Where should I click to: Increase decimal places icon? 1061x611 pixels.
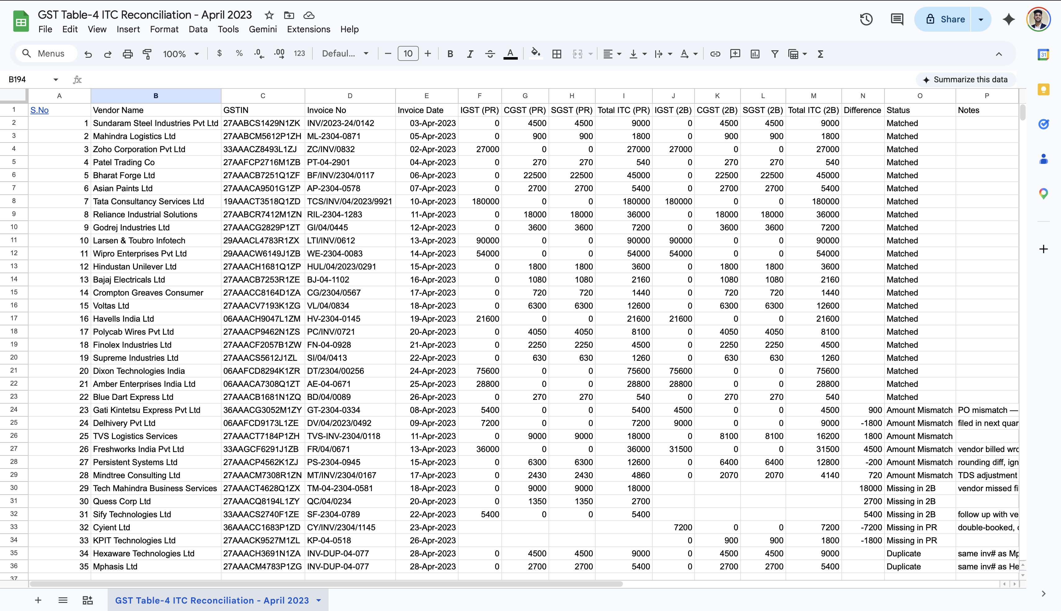279,54
